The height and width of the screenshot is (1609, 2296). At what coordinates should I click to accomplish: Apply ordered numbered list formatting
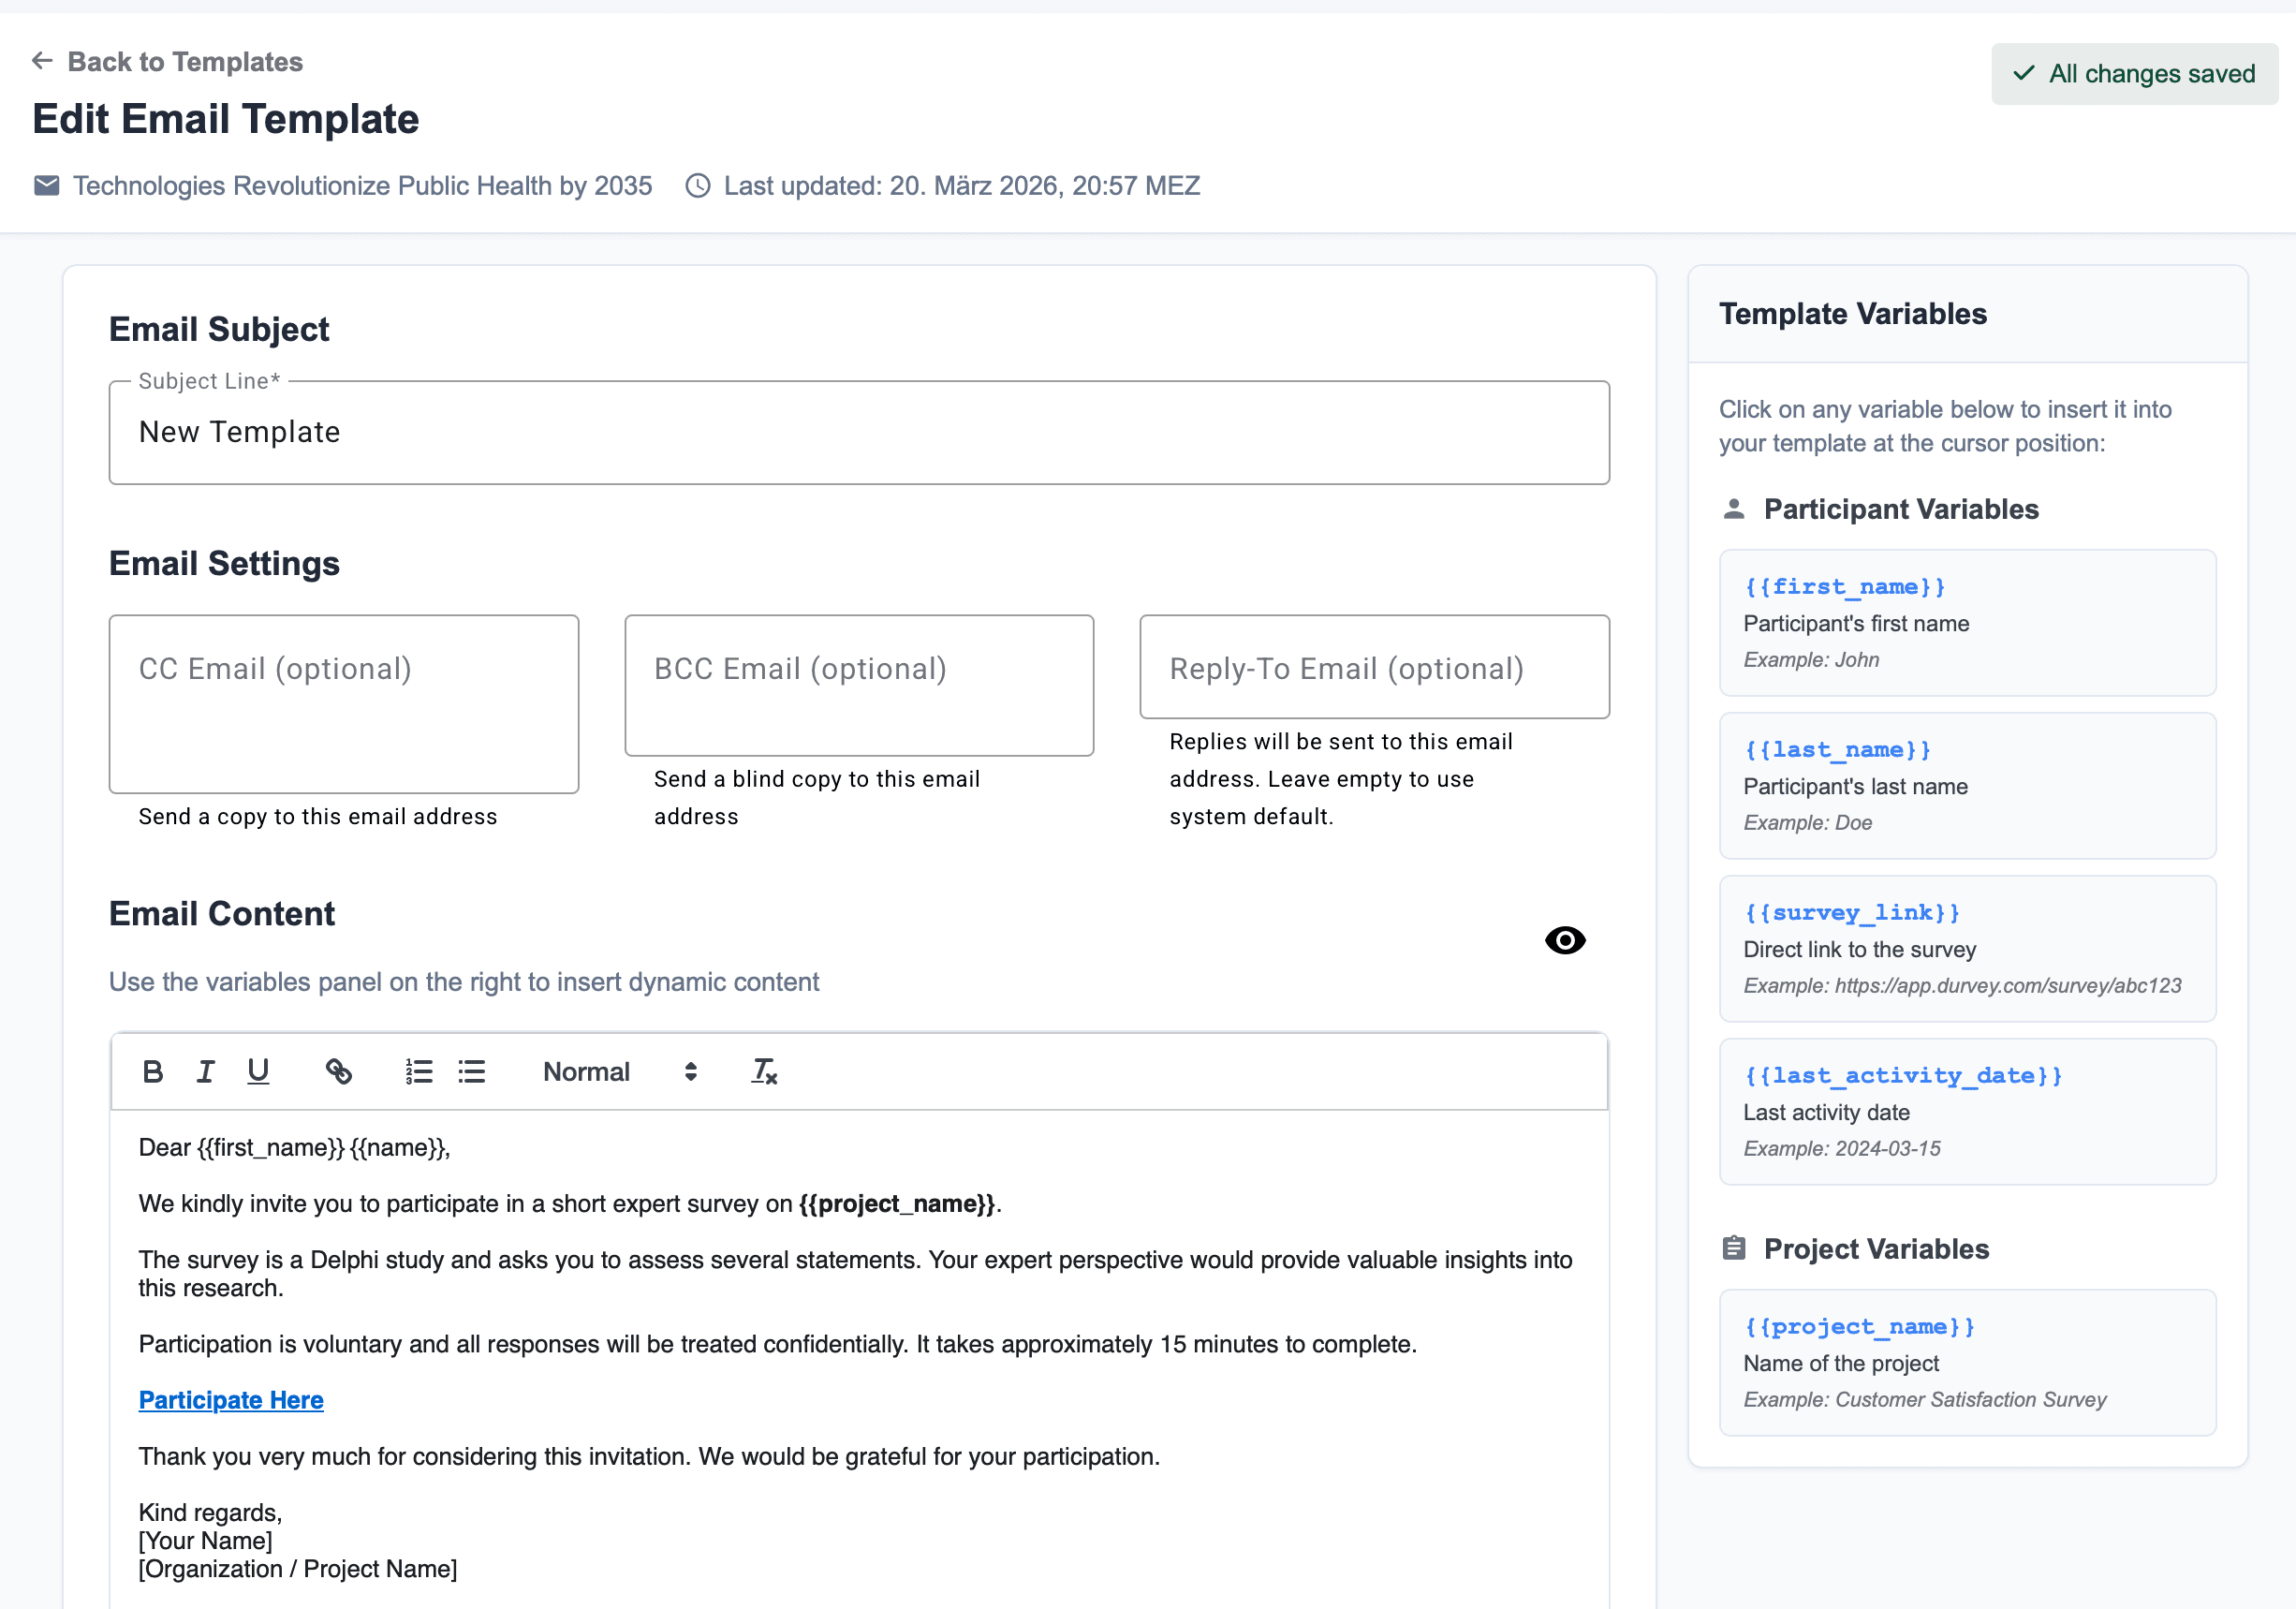click(419, 1072)
